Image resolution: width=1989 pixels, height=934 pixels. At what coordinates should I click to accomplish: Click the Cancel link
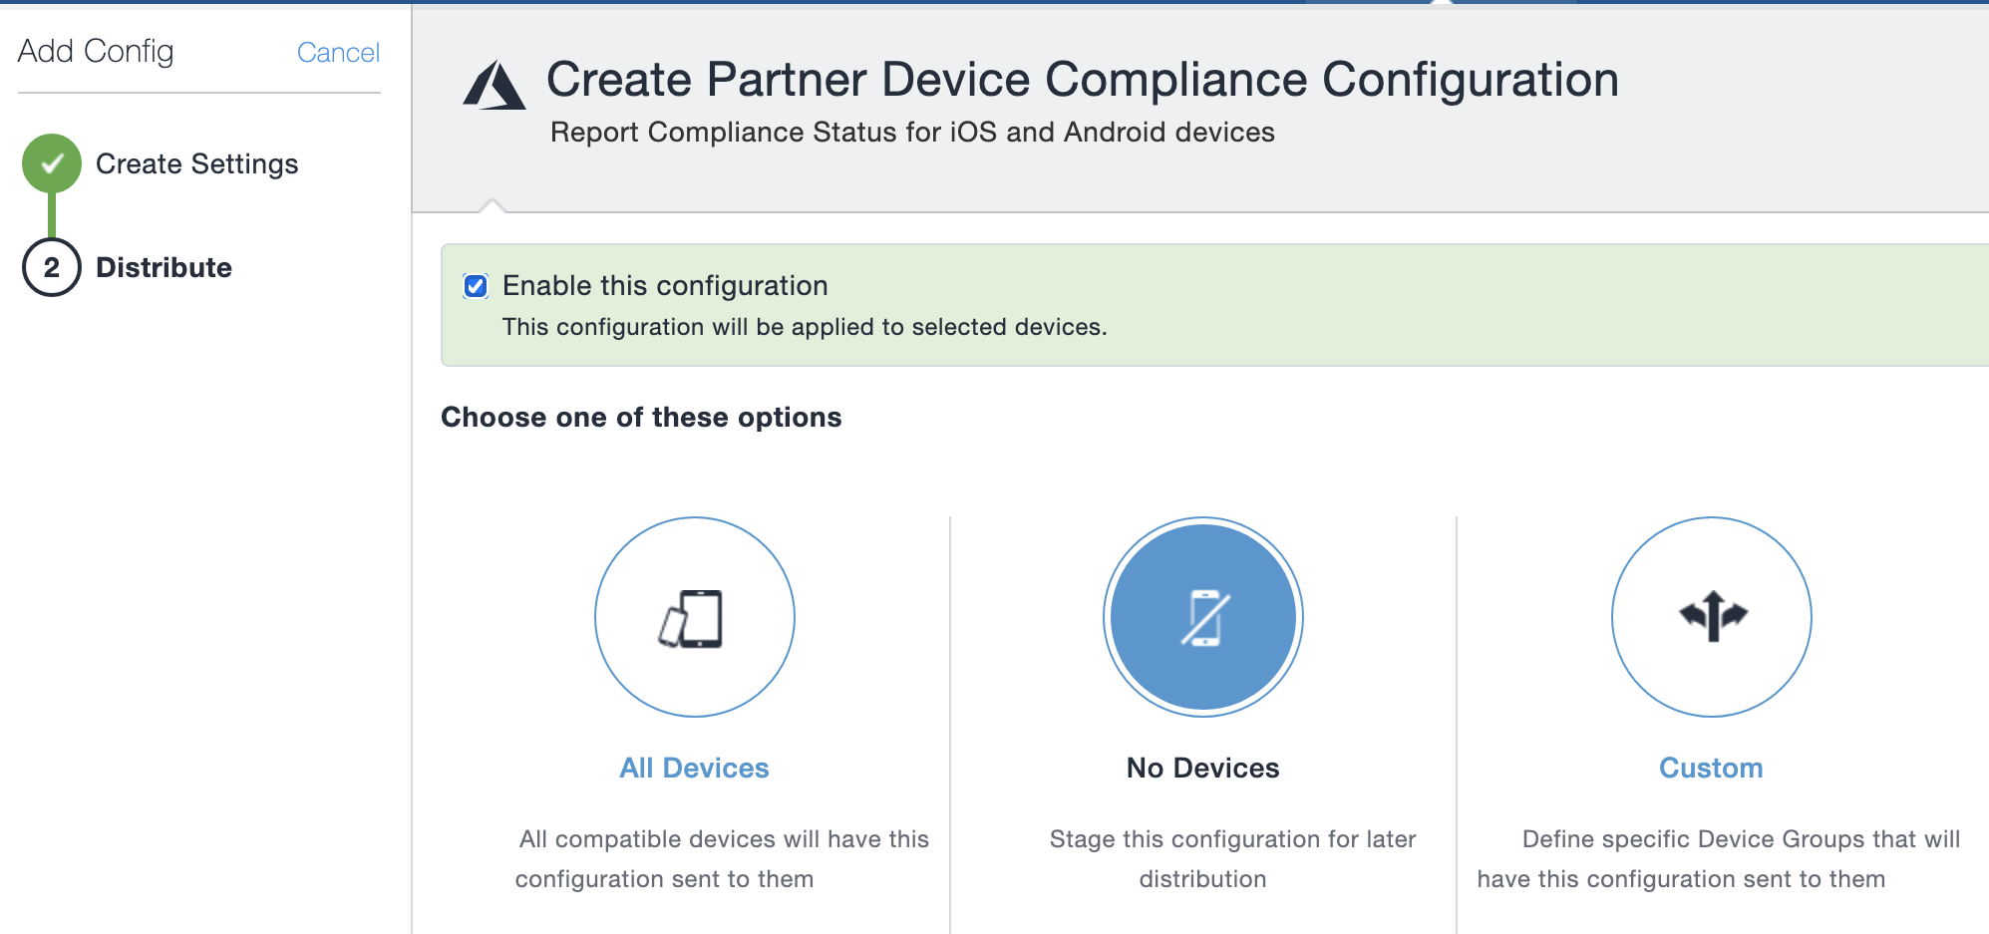coord(338,52)
